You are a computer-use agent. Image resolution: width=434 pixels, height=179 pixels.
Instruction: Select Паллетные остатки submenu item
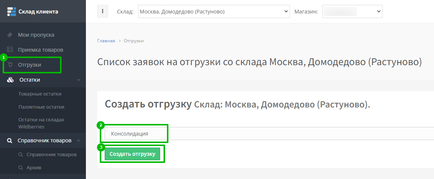41,107
